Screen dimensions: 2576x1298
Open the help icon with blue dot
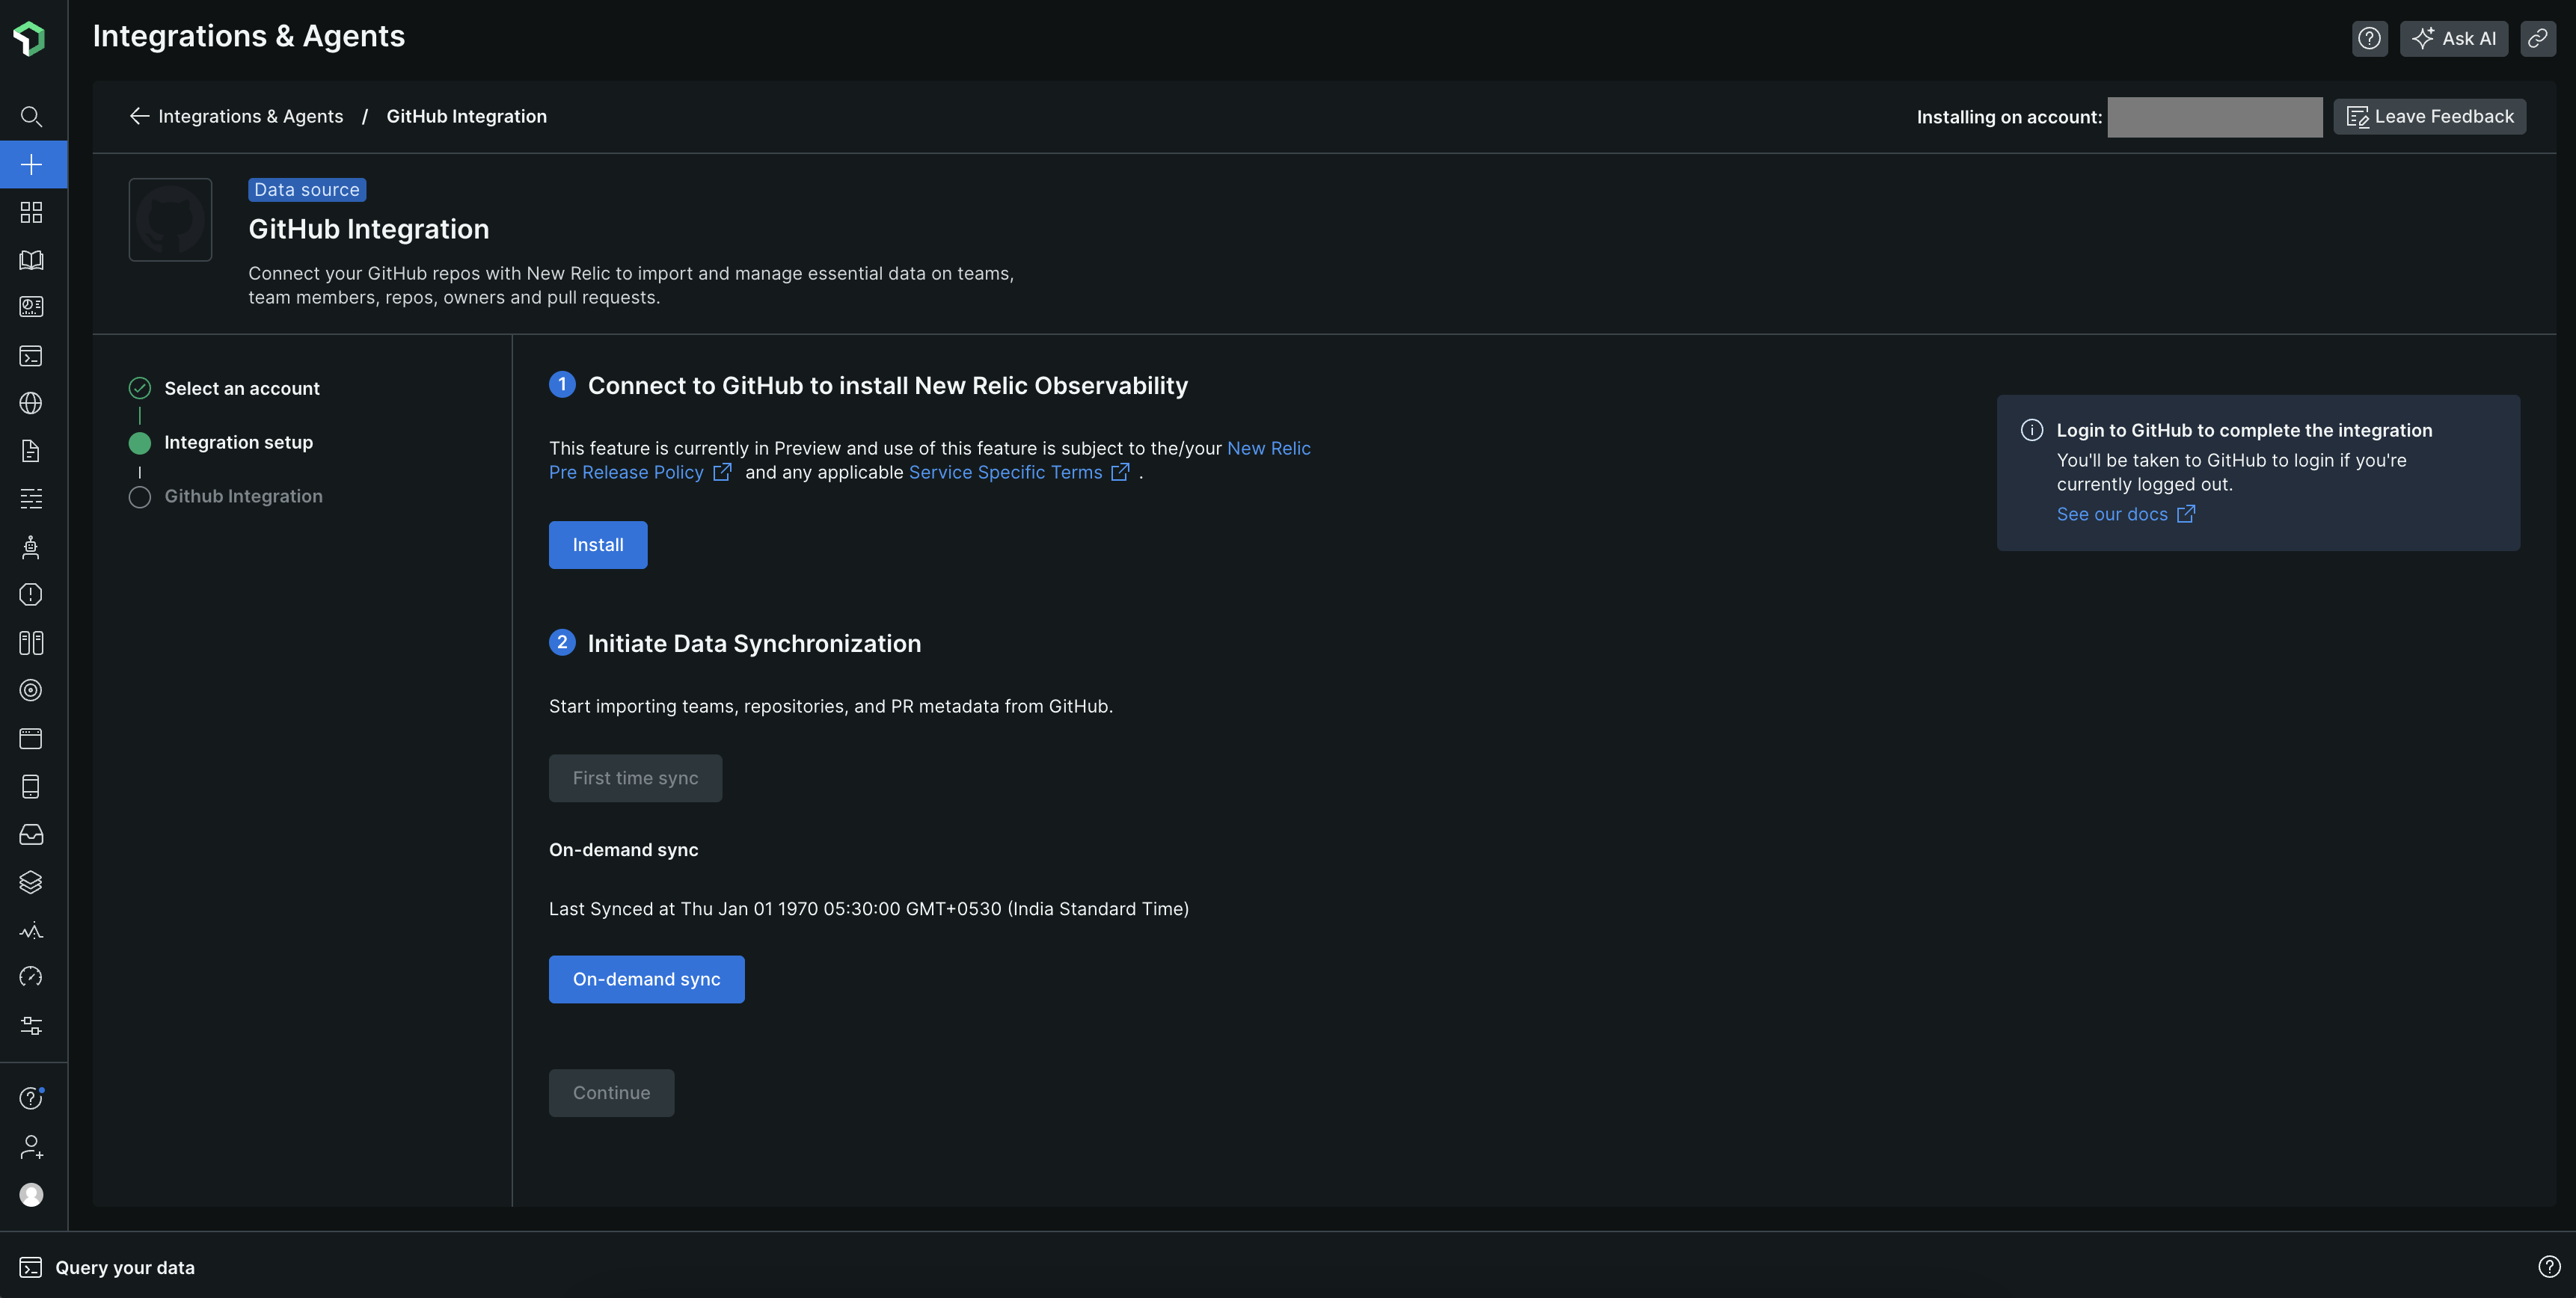31,1098
